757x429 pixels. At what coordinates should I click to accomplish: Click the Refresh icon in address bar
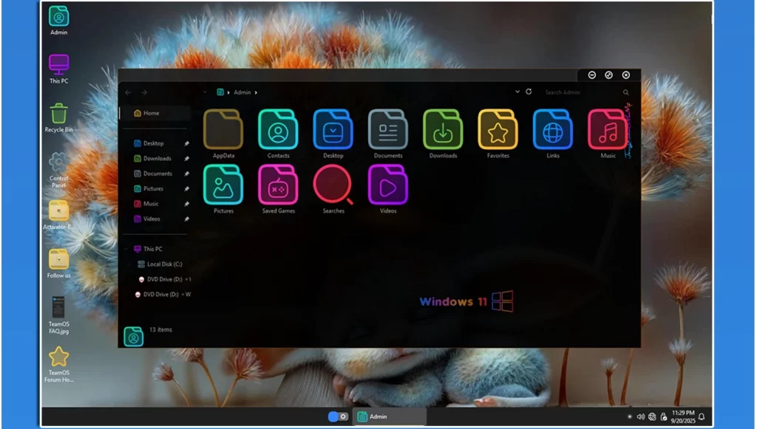tap(529, 92)
